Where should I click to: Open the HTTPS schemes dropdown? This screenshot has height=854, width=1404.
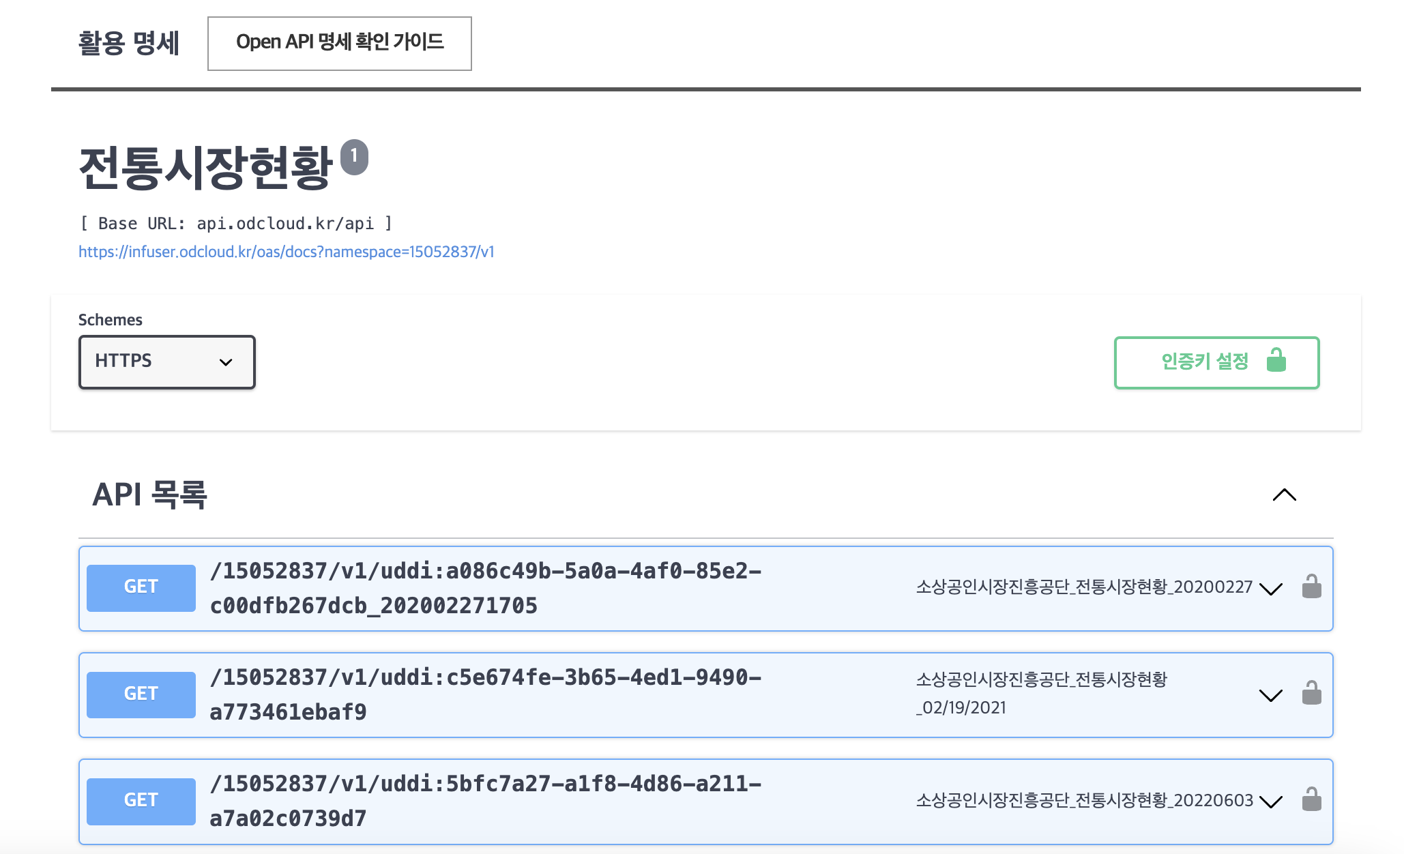pos(166,362)
